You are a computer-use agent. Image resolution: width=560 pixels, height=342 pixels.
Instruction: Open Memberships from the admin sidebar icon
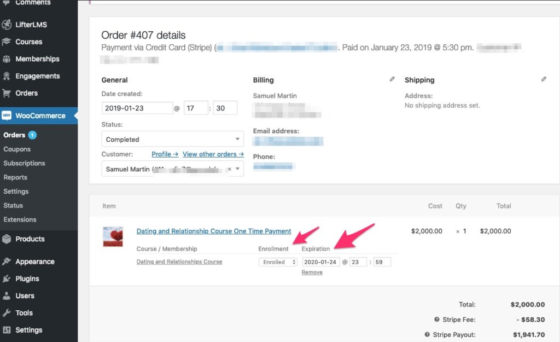[x=7, y=59]
